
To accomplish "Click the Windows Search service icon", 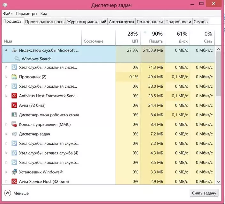I will click(17, 59).
